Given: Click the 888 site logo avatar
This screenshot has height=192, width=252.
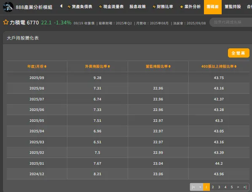Looking at the screenshot, I should coord(8,7).
